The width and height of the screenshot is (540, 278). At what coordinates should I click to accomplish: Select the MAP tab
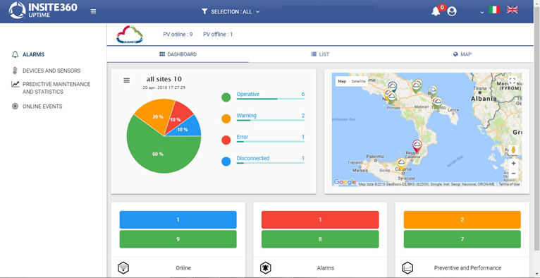[x=462, y=54]
